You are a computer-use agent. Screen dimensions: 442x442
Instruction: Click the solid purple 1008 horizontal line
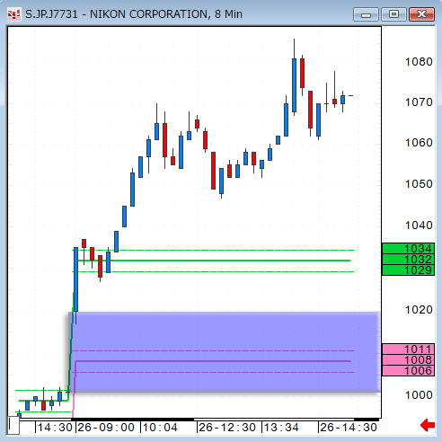click(x=213, y=361)
